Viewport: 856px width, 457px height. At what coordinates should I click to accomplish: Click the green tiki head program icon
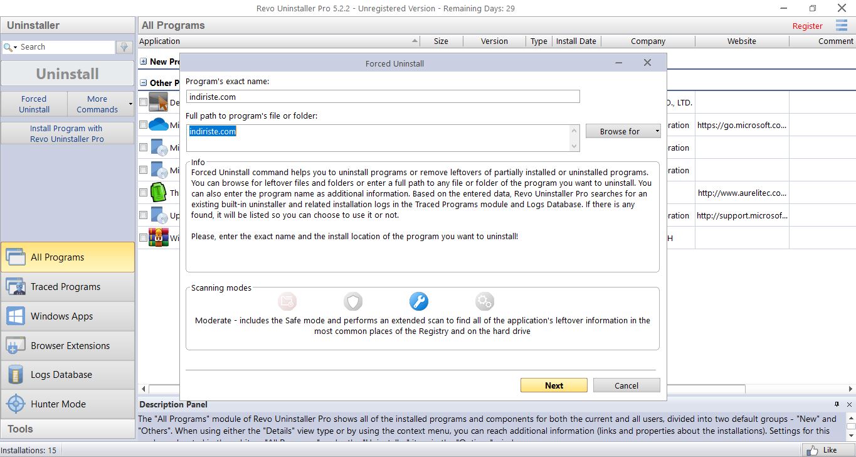pyautogui.click(x=159, y=193)
